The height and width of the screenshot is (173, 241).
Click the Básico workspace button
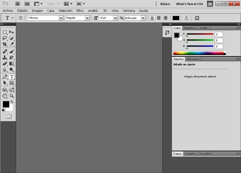pos(165,4)
